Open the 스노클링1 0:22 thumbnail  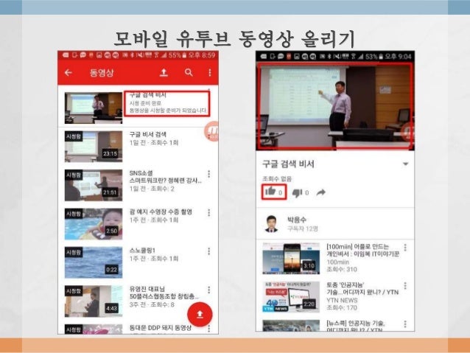pyautogui.click(x=94, y=262)
